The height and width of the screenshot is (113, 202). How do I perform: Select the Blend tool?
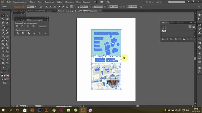tap(7, 52)
